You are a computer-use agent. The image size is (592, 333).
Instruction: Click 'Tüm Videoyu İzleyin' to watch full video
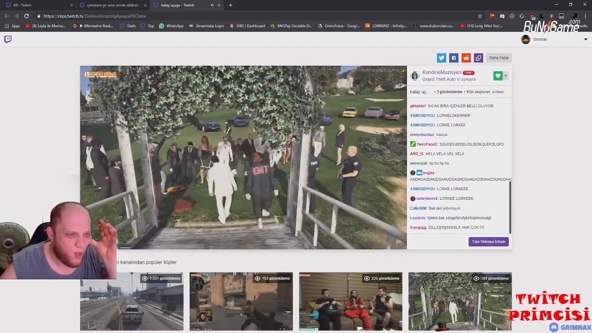click(x=488, y=241)
